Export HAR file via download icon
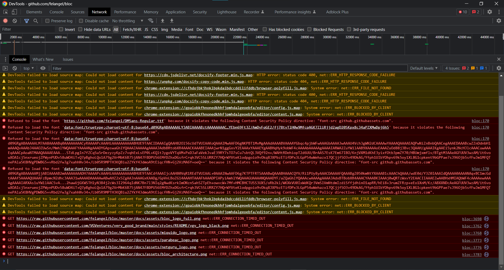This screenshot has height=270, width=504. tap(172, 21)
